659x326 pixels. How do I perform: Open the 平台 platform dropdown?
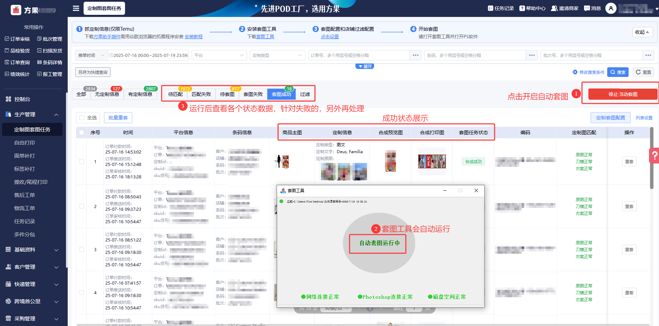coord(219,55)
